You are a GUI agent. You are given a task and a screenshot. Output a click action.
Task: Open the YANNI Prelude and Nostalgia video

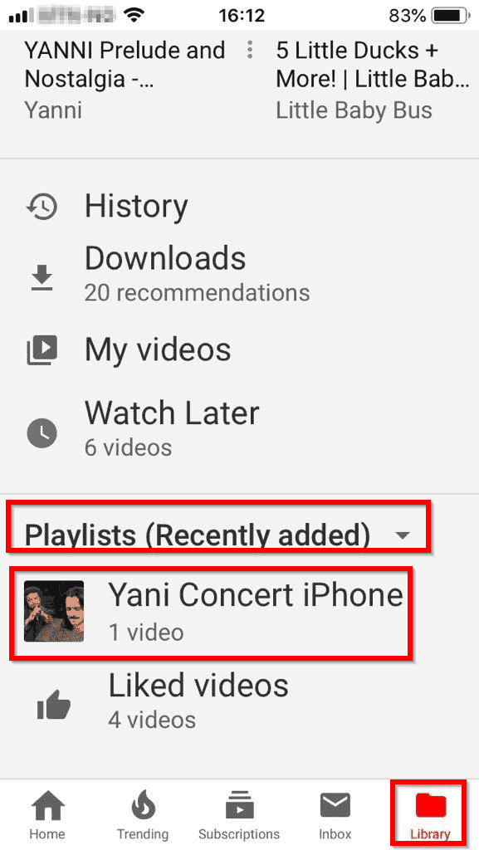click(125, 65)
